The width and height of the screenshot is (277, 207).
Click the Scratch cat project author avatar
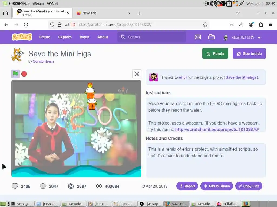point(17,54)
